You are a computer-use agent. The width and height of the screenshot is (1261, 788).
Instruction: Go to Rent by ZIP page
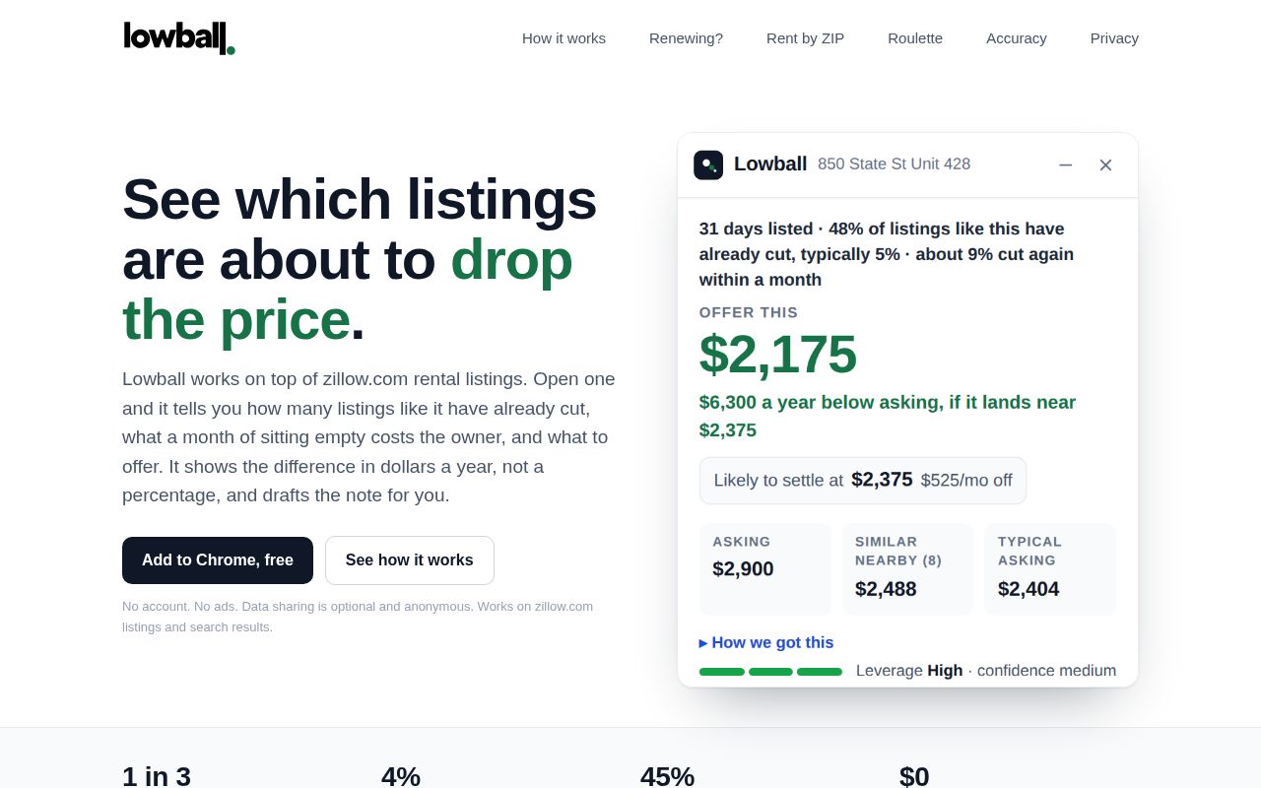(x=805, y=38)
